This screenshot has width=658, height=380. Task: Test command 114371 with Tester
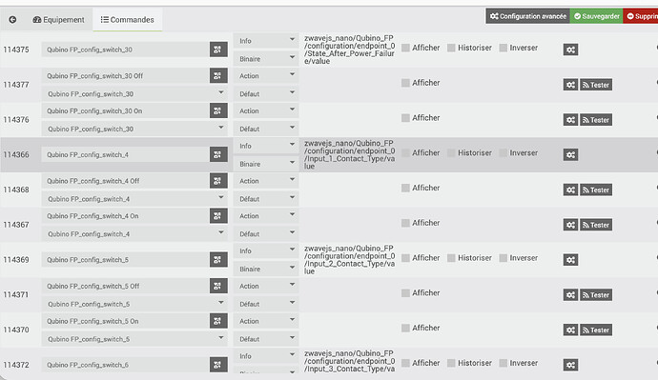click(x=595, y=295)
